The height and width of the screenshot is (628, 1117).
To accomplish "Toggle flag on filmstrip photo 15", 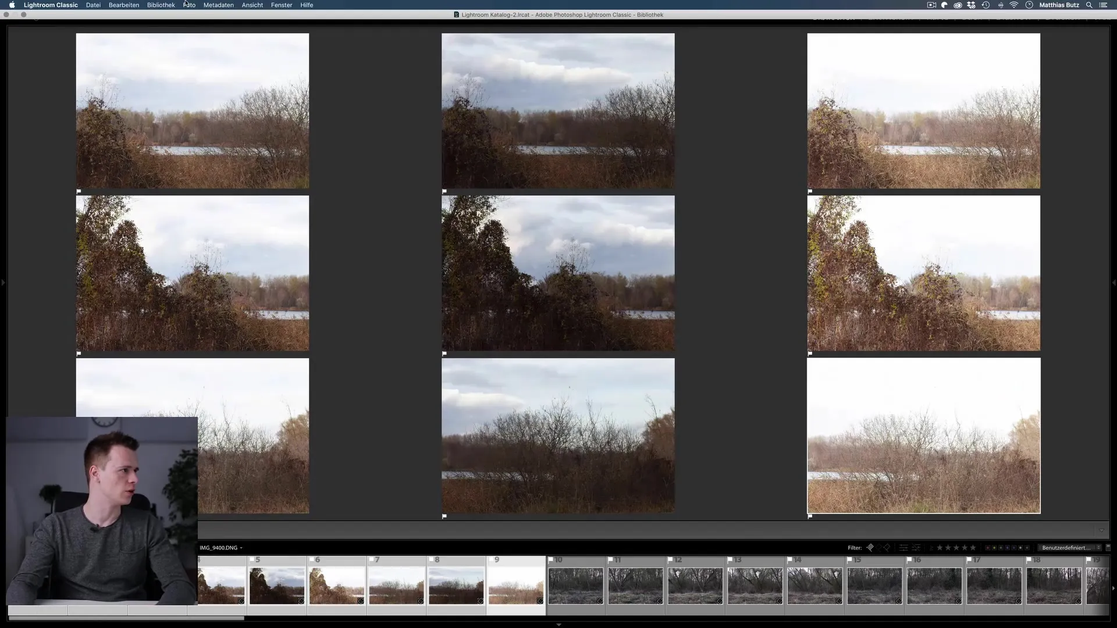I will tap(850, 559).
